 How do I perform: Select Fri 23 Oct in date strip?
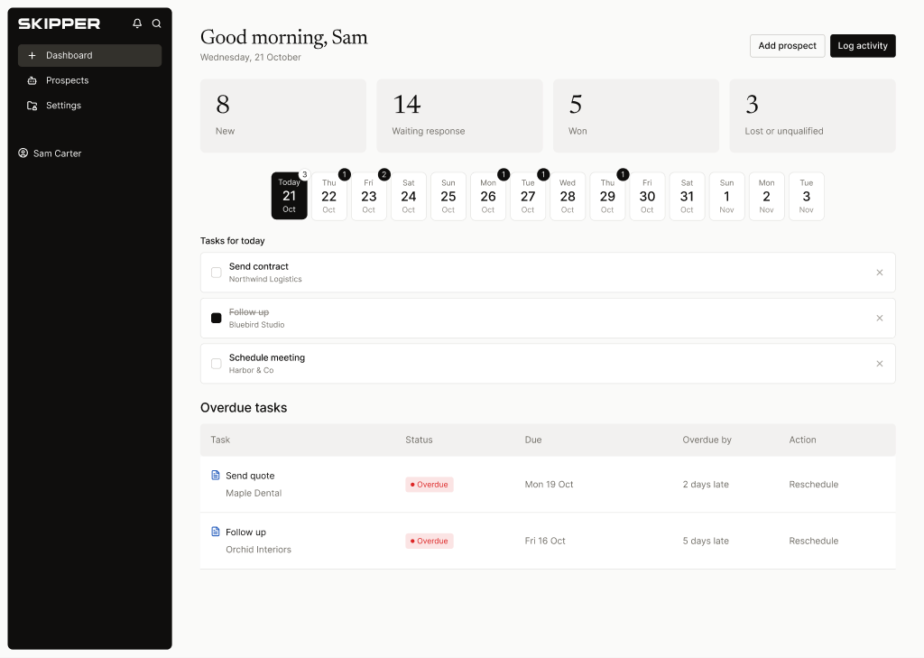[x=368, y=197]
